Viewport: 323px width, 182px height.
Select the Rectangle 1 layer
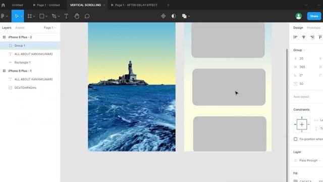[x=30, y=63]
